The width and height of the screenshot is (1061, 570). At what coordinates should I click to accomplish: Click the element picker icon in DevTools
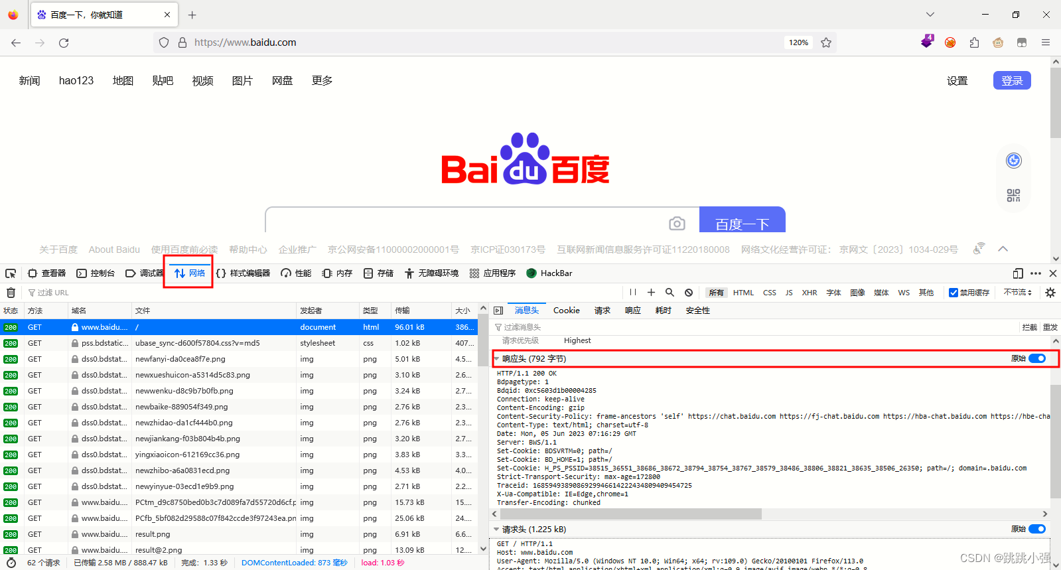click(x=11, y=273)
